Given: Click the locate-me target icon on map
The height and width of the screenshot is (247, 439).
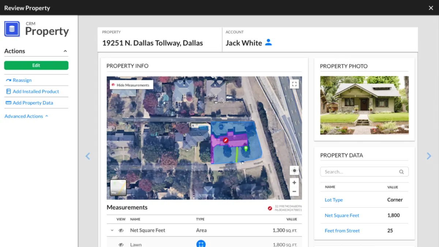Looking at the screenshot, I should click(x=294, y=171).
